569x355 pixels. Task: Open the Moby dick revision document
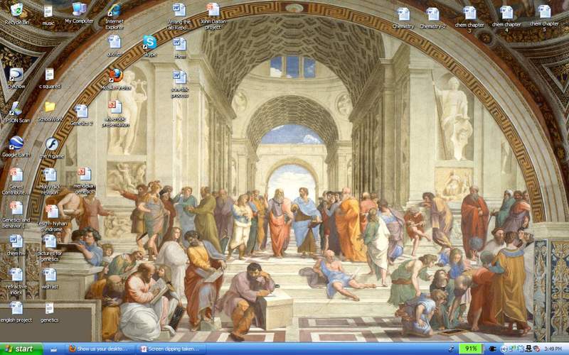click(x=50, y=181)
